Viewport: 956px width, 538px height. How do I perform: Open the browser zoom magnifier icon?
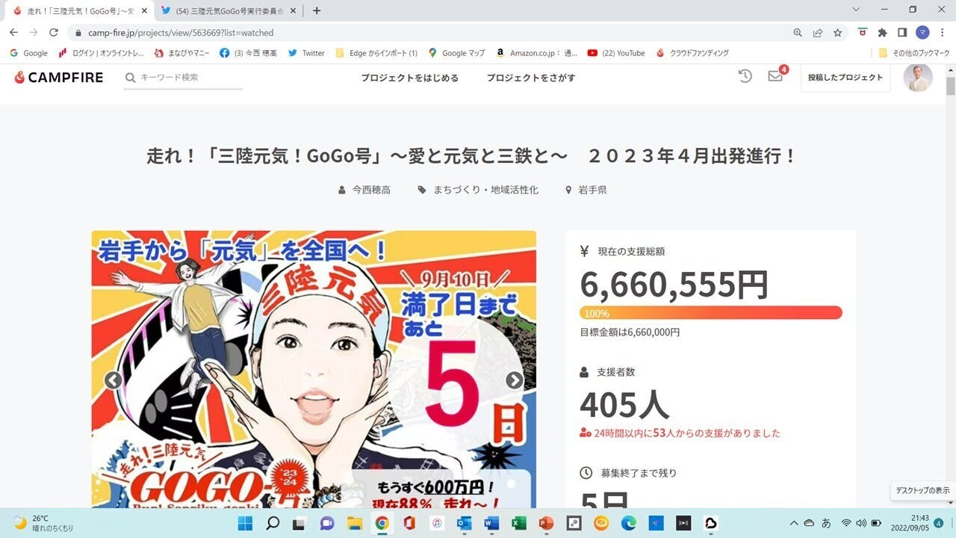(798, 33)
